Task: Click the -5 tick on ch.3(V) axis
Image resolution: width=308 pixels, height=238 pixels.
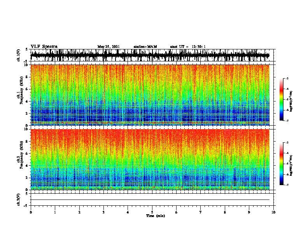Action: [x=26, y=206]
